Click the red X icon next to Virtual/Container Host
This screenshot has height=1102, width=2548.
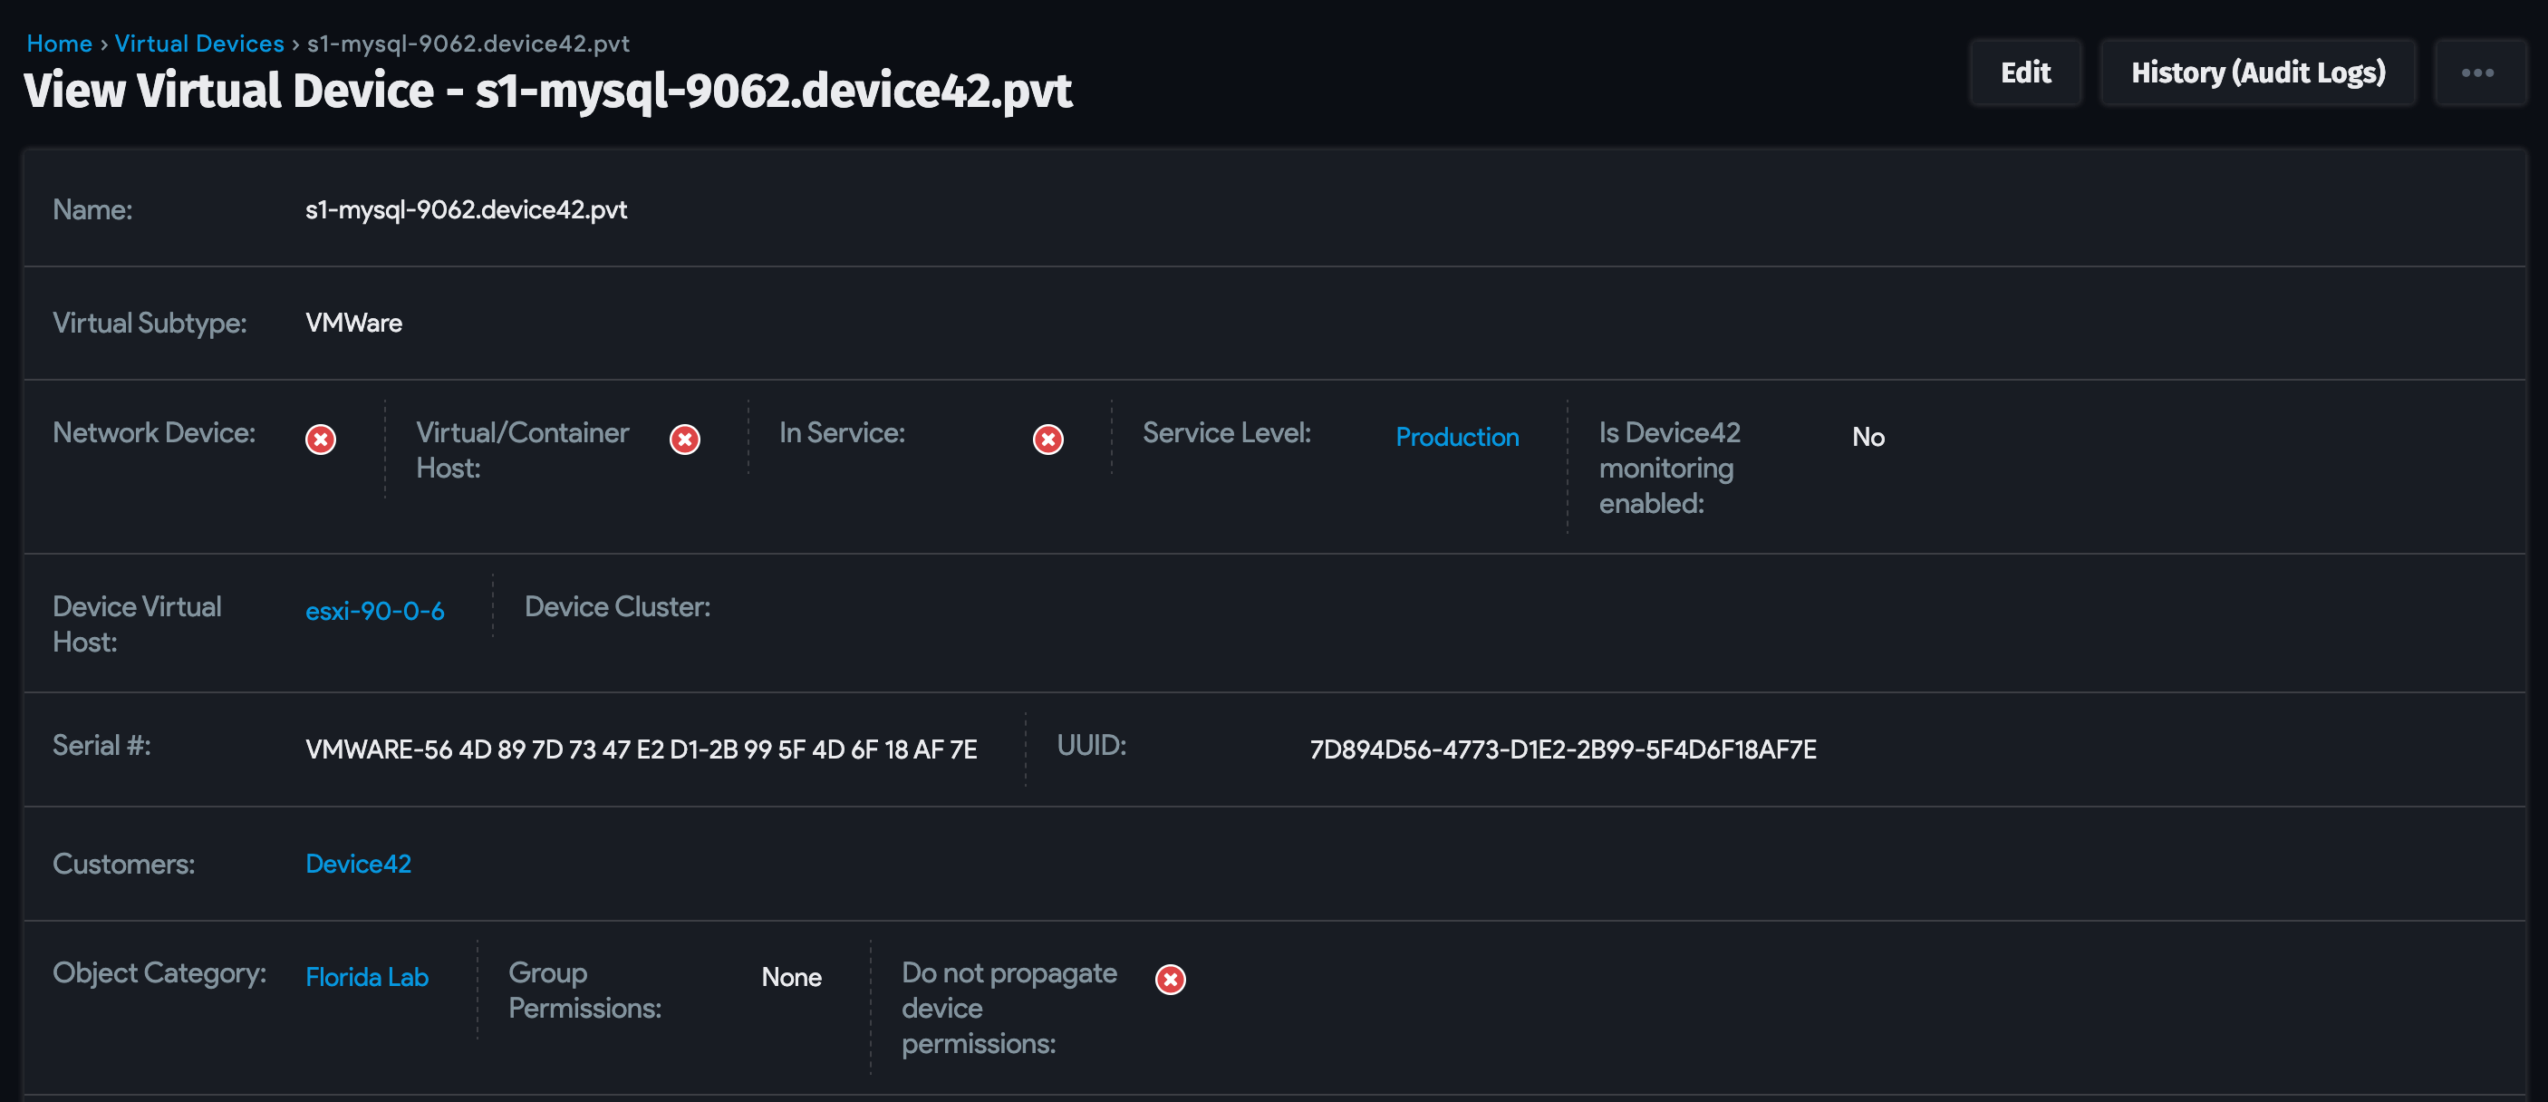684,439
